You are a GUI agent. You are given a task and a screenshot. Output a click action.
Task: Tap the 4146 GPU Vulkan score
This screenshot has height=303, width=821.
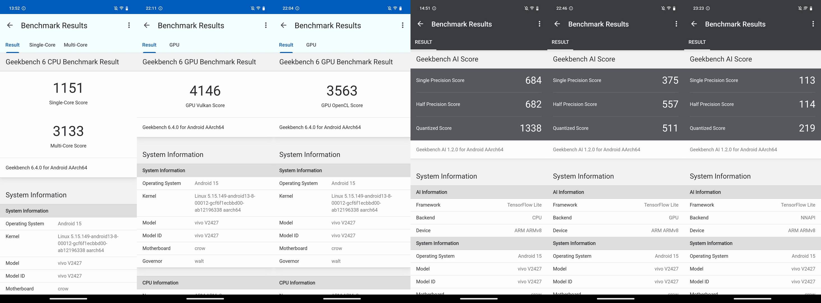[x=205, y=91]
